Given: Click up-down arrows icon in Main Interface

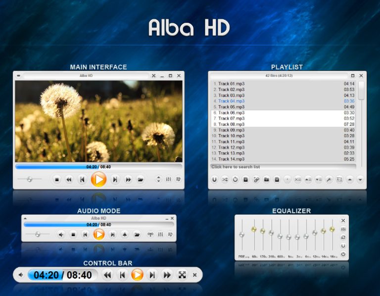Looking at the screenshot, I should [158, 179].
